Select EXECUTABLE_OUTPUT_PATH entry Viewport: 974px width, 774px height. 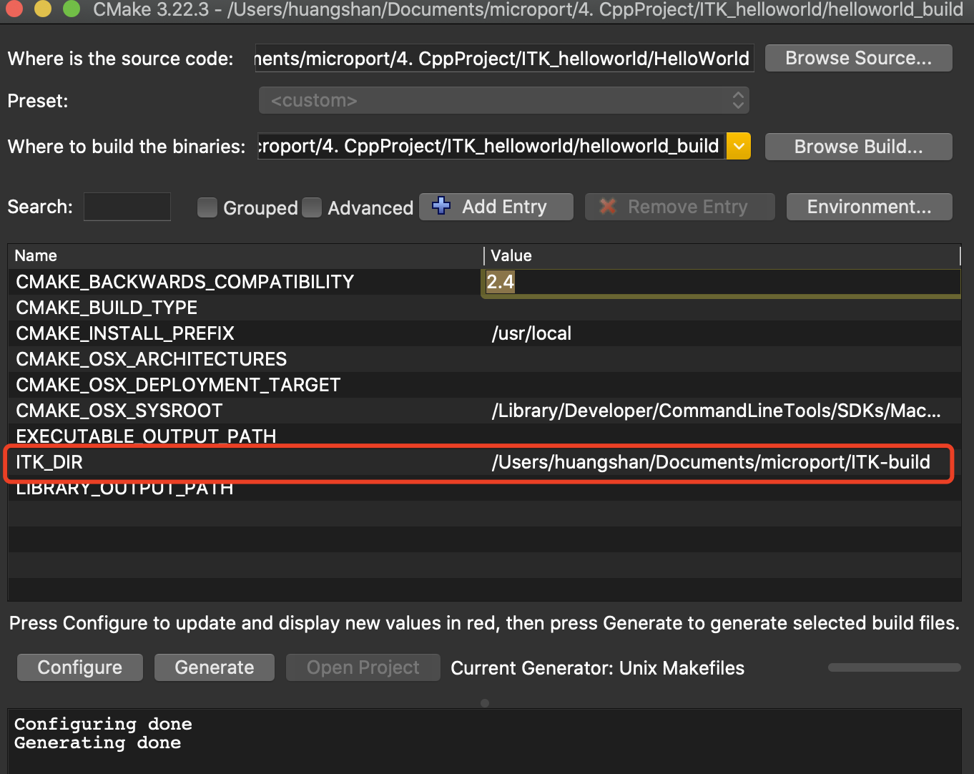[x=146, y=436]
